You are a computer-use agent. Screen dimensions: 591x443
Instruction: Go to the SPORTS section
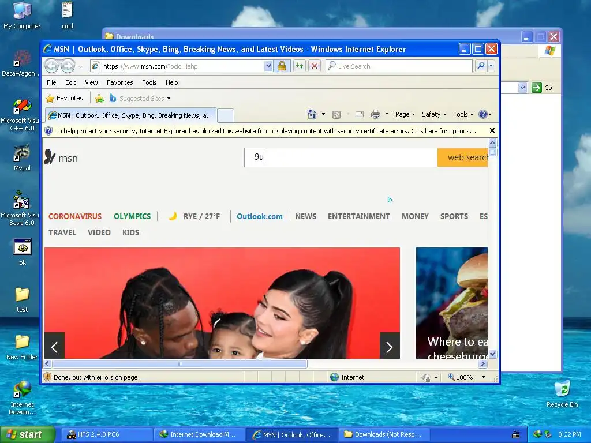point(454,217)
